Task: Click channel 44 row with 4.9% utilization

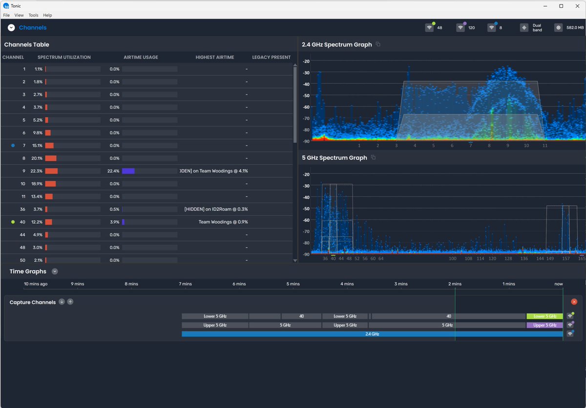Action: click(146, 235)
